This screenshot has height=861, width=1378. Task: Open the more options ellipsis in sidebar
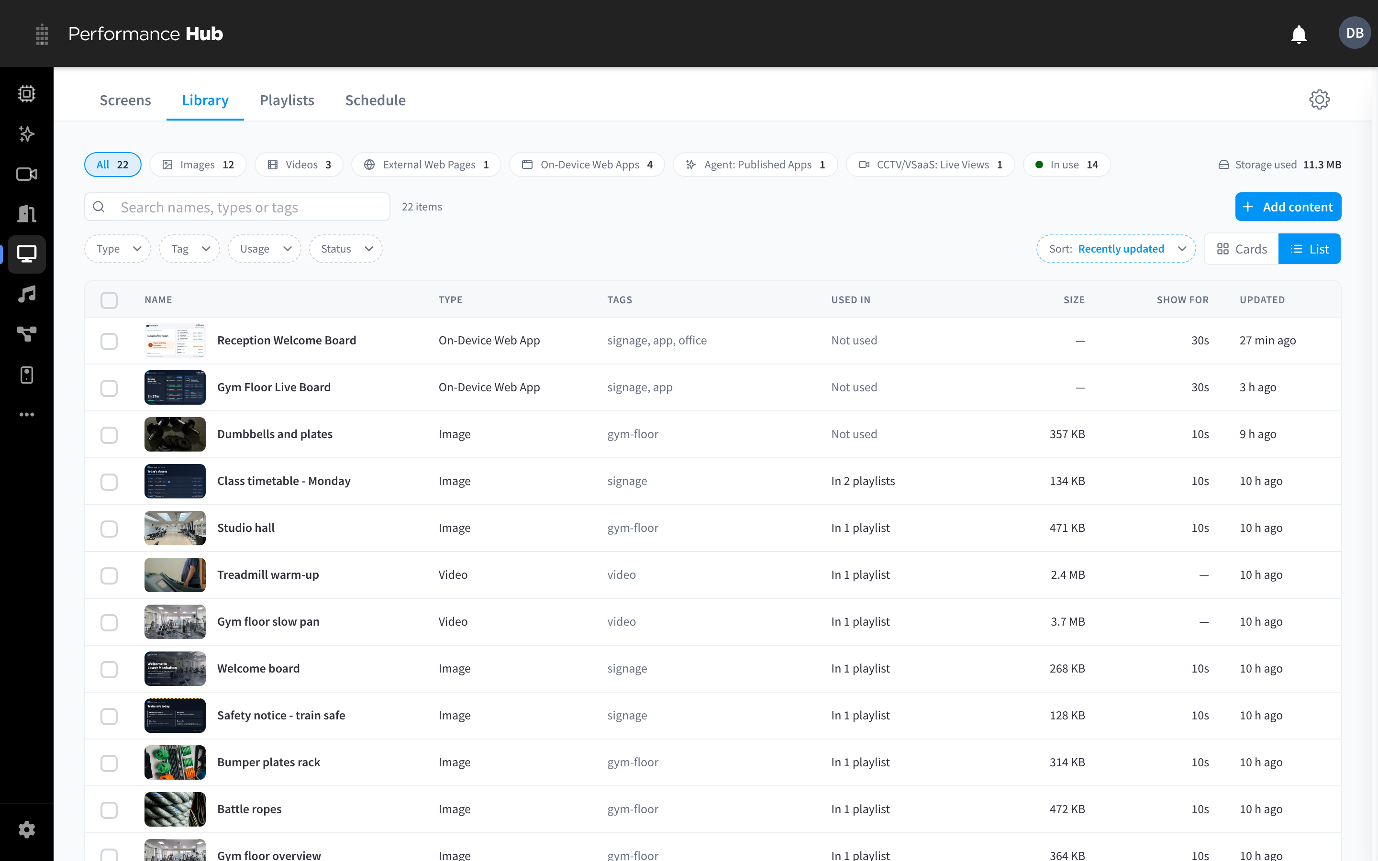click(27, 415)
